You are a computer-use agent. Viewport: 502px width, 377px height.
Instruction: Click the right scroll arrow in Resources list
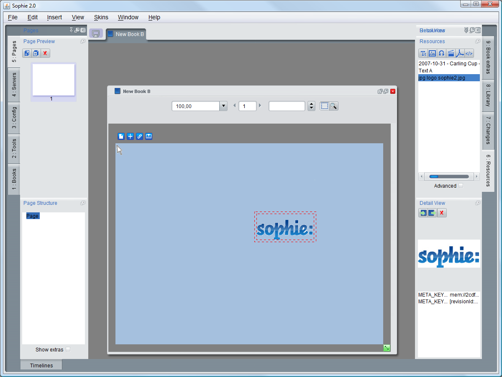click(x=476, y=176)
